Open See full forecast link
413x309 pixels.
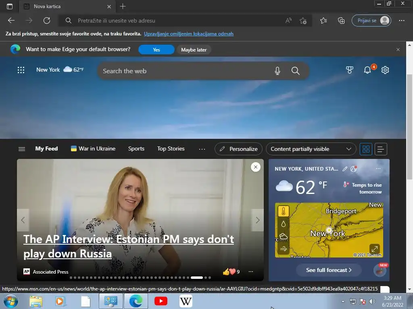329,270
